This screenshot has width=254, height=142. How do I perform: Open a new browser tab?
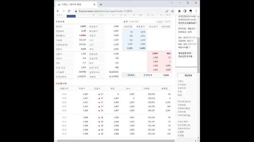point(101,5)
